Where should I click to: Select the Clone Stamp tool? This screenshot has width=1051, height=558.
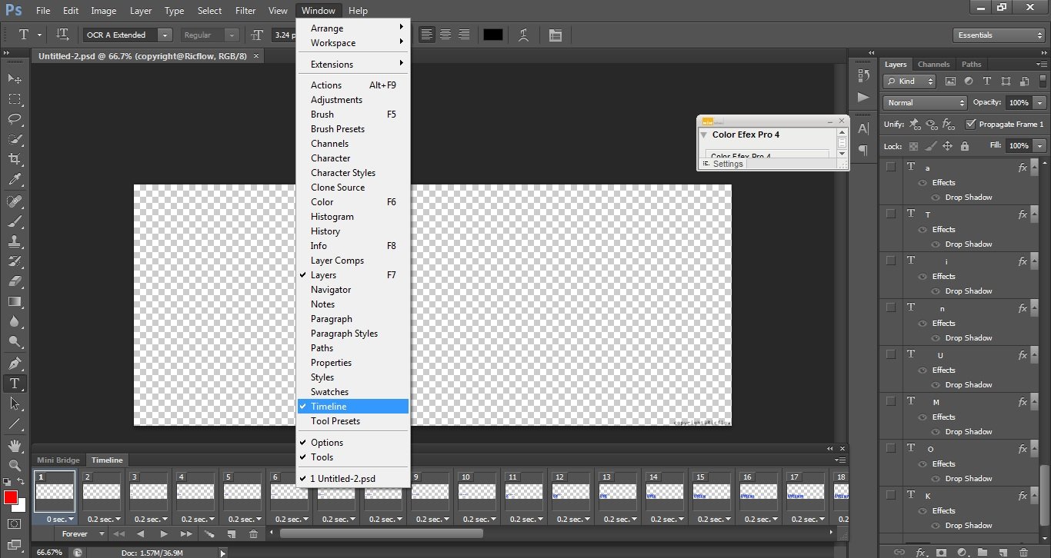[15, 241]
